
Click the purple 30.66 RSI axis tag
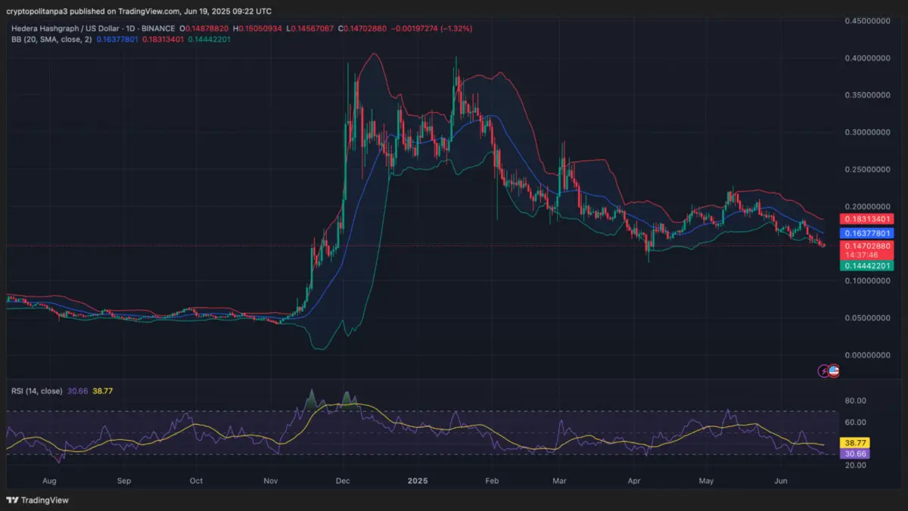[857, 454]
